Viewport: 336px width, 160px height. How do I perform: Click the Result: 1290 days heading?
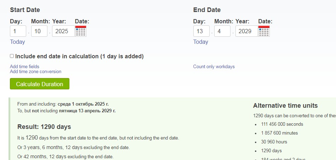(44, 127)
